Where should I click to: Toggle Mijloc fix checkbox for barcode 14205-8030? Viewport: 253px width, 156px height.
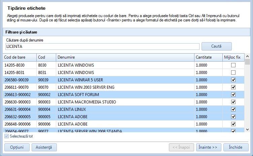pos(233,65)
